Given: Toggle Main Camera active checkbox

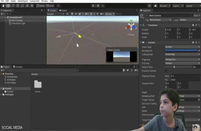Looking at the screenshot, I should click(147, 16).
